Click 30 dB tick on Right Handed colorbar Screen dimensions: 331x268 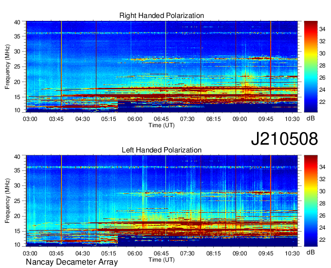click(x=322, y=53)
